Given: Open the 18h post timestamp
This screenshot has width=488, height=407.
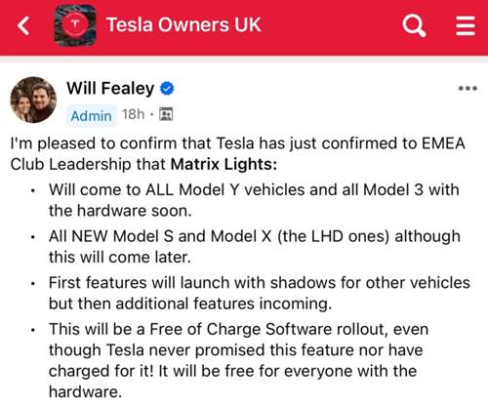Looking at the screenshot, I should click(x=133, y=114).
